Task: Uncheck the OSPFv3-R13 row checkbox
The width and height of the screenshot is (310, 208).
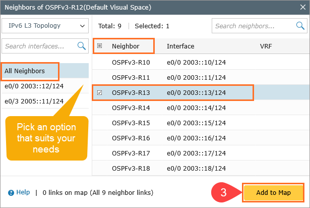Action: [x=99, y=93]
